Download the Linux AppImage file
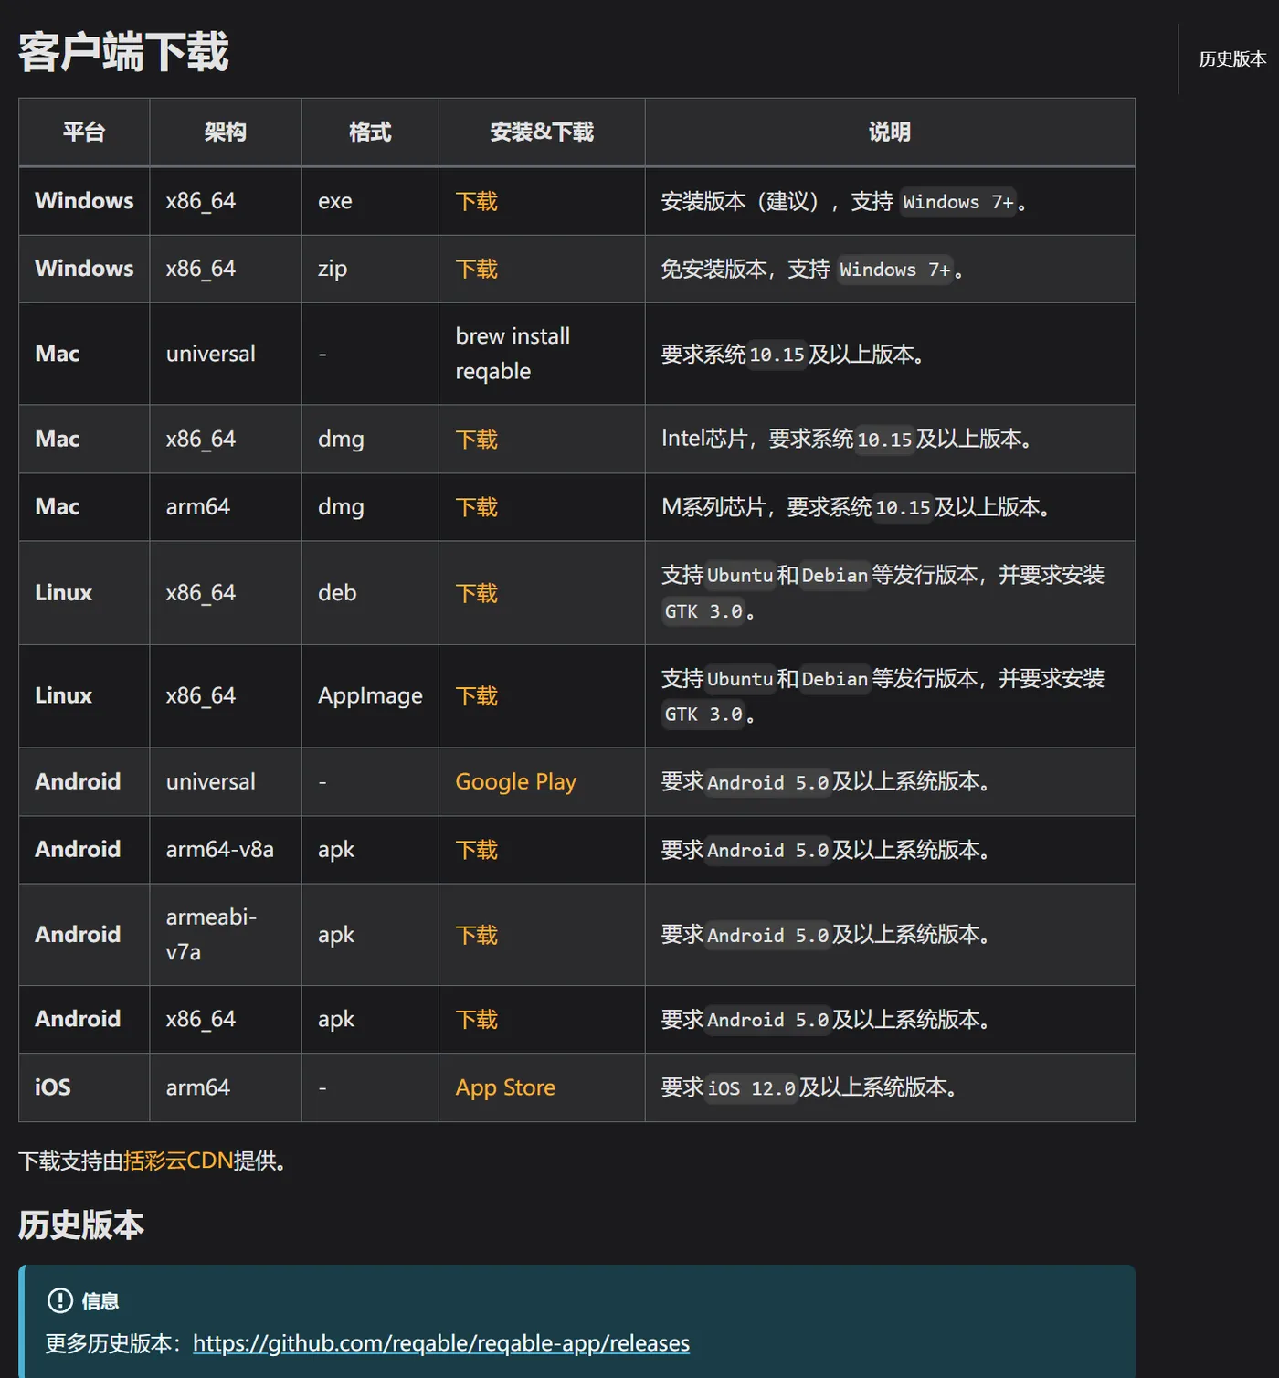The image size is (1279, 1378). 476,696
